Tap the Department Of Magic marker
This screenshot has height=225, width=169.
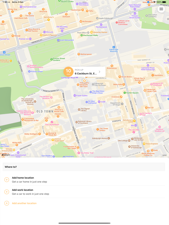click(x=122, y=104)
